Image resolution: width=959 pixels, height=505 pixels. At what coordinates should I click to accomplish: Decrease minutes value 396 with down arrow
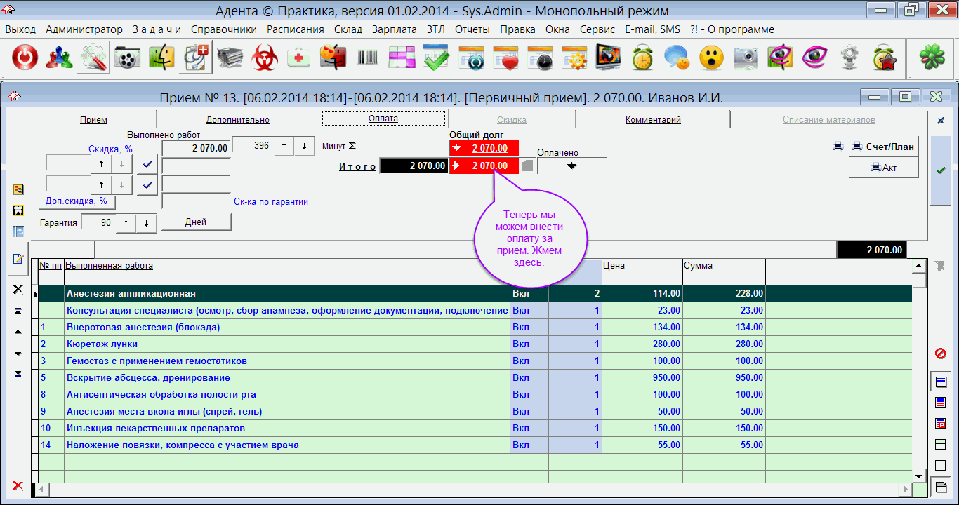coord(304,147)
